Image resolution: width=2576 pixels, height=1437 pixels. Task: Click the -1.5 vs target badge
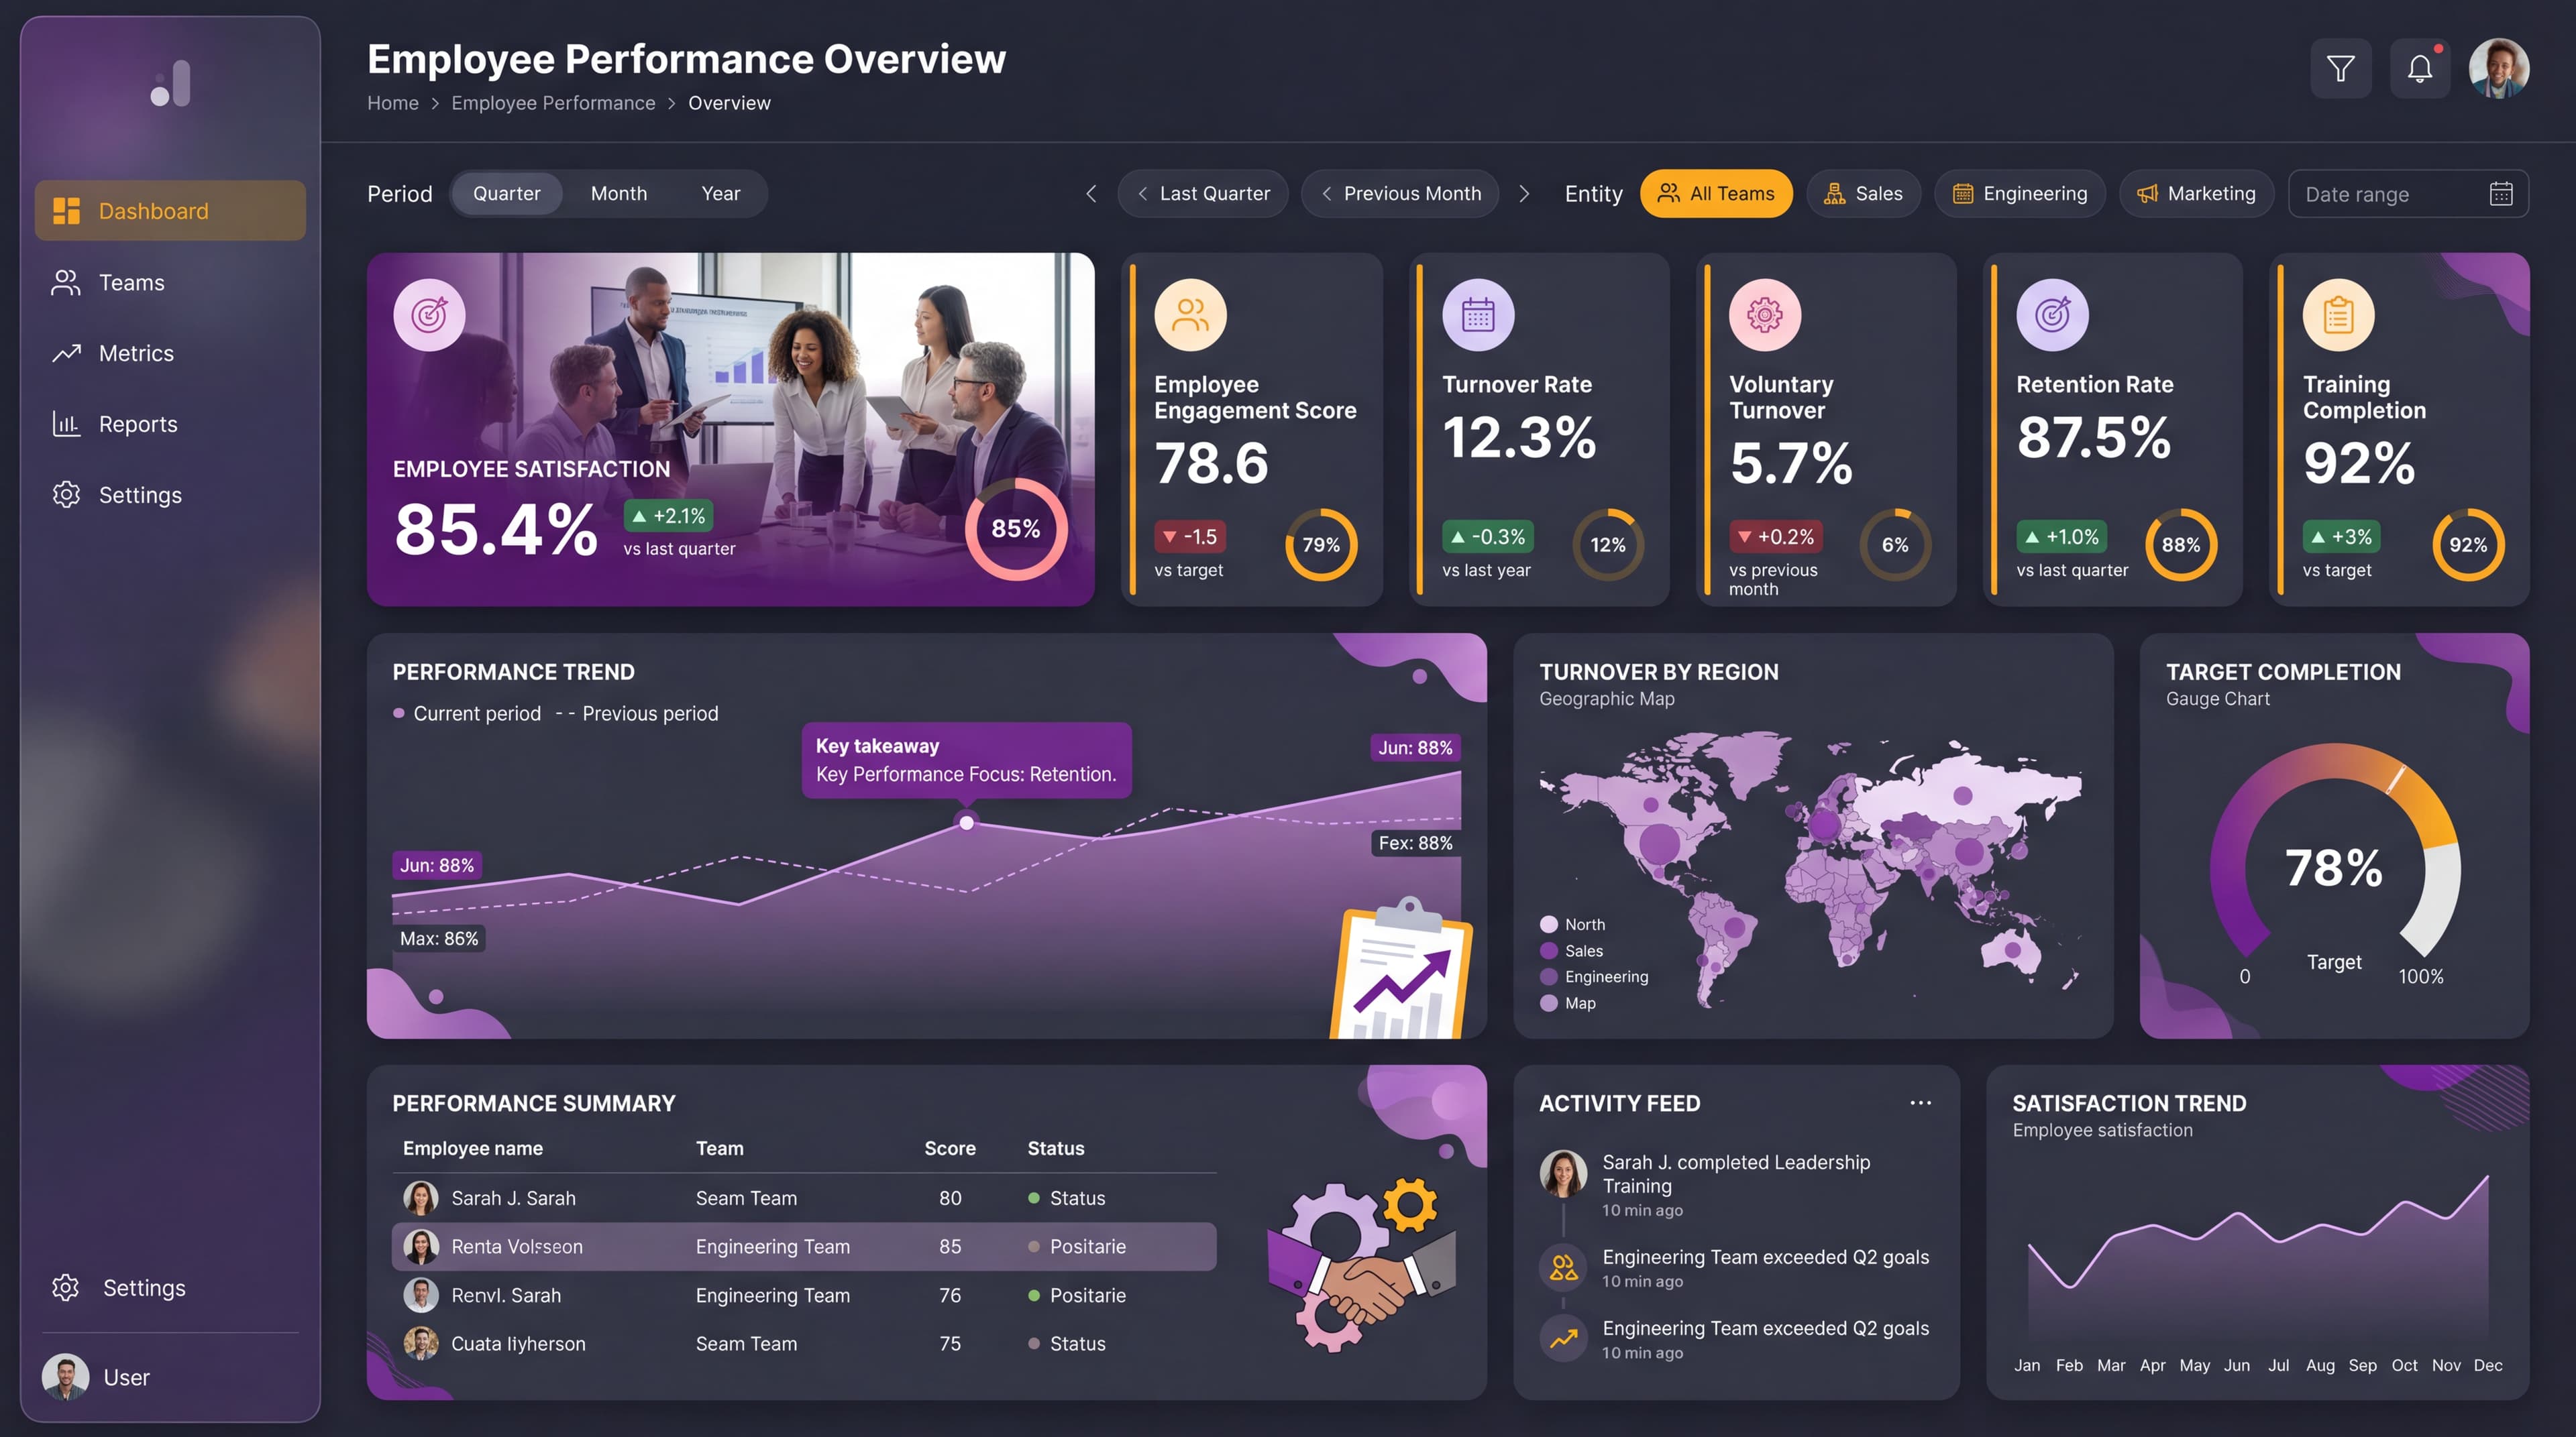(x=1190, y=538)
